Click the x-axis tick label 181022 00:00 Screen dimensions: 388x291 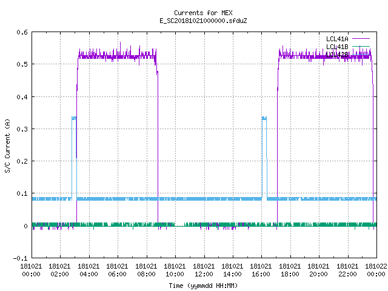(376, 270)
